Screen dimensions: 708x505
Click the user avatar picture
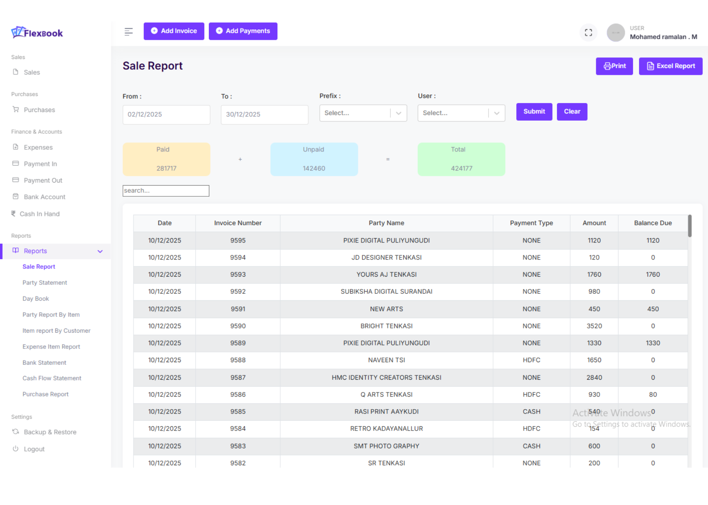[616, 32]
